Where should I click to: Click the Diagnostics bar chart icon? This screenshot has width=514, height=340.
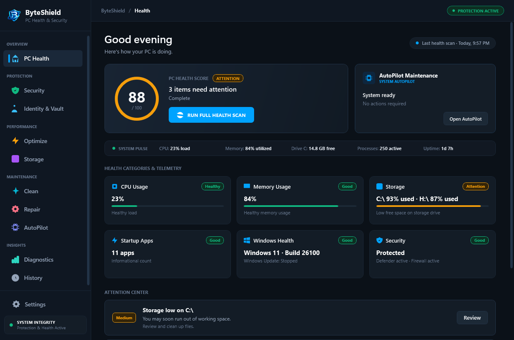[x=15, y=260]
